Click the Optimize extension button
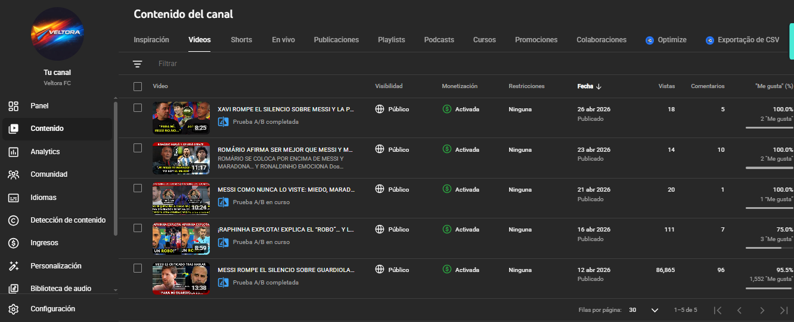Viewport: 794px width, 322px height. [x=666, y=40]
